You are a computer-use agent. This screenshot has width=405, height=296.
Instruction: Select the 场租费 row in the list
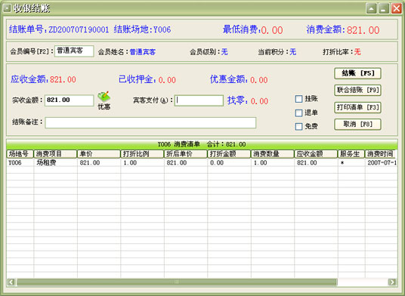202,162
